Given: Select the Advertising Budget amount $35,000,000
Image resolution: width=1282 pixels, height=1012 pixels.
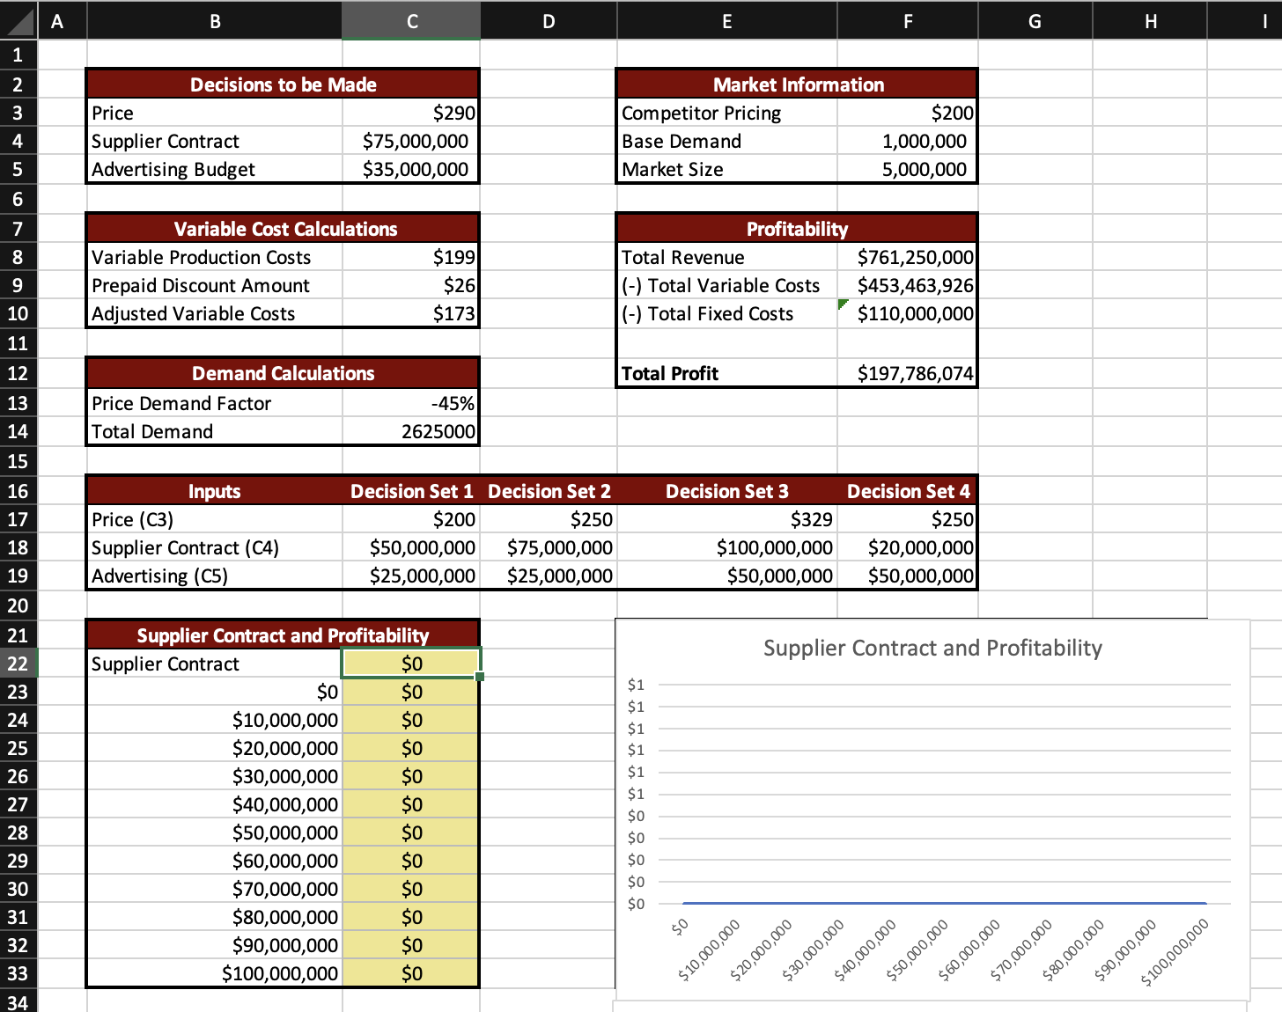Looking at the screenshot, I should 410,169.
